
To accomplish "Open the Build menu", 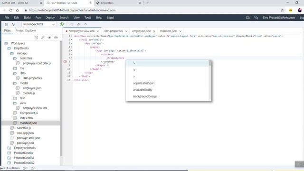I will [x=27, y=18].
